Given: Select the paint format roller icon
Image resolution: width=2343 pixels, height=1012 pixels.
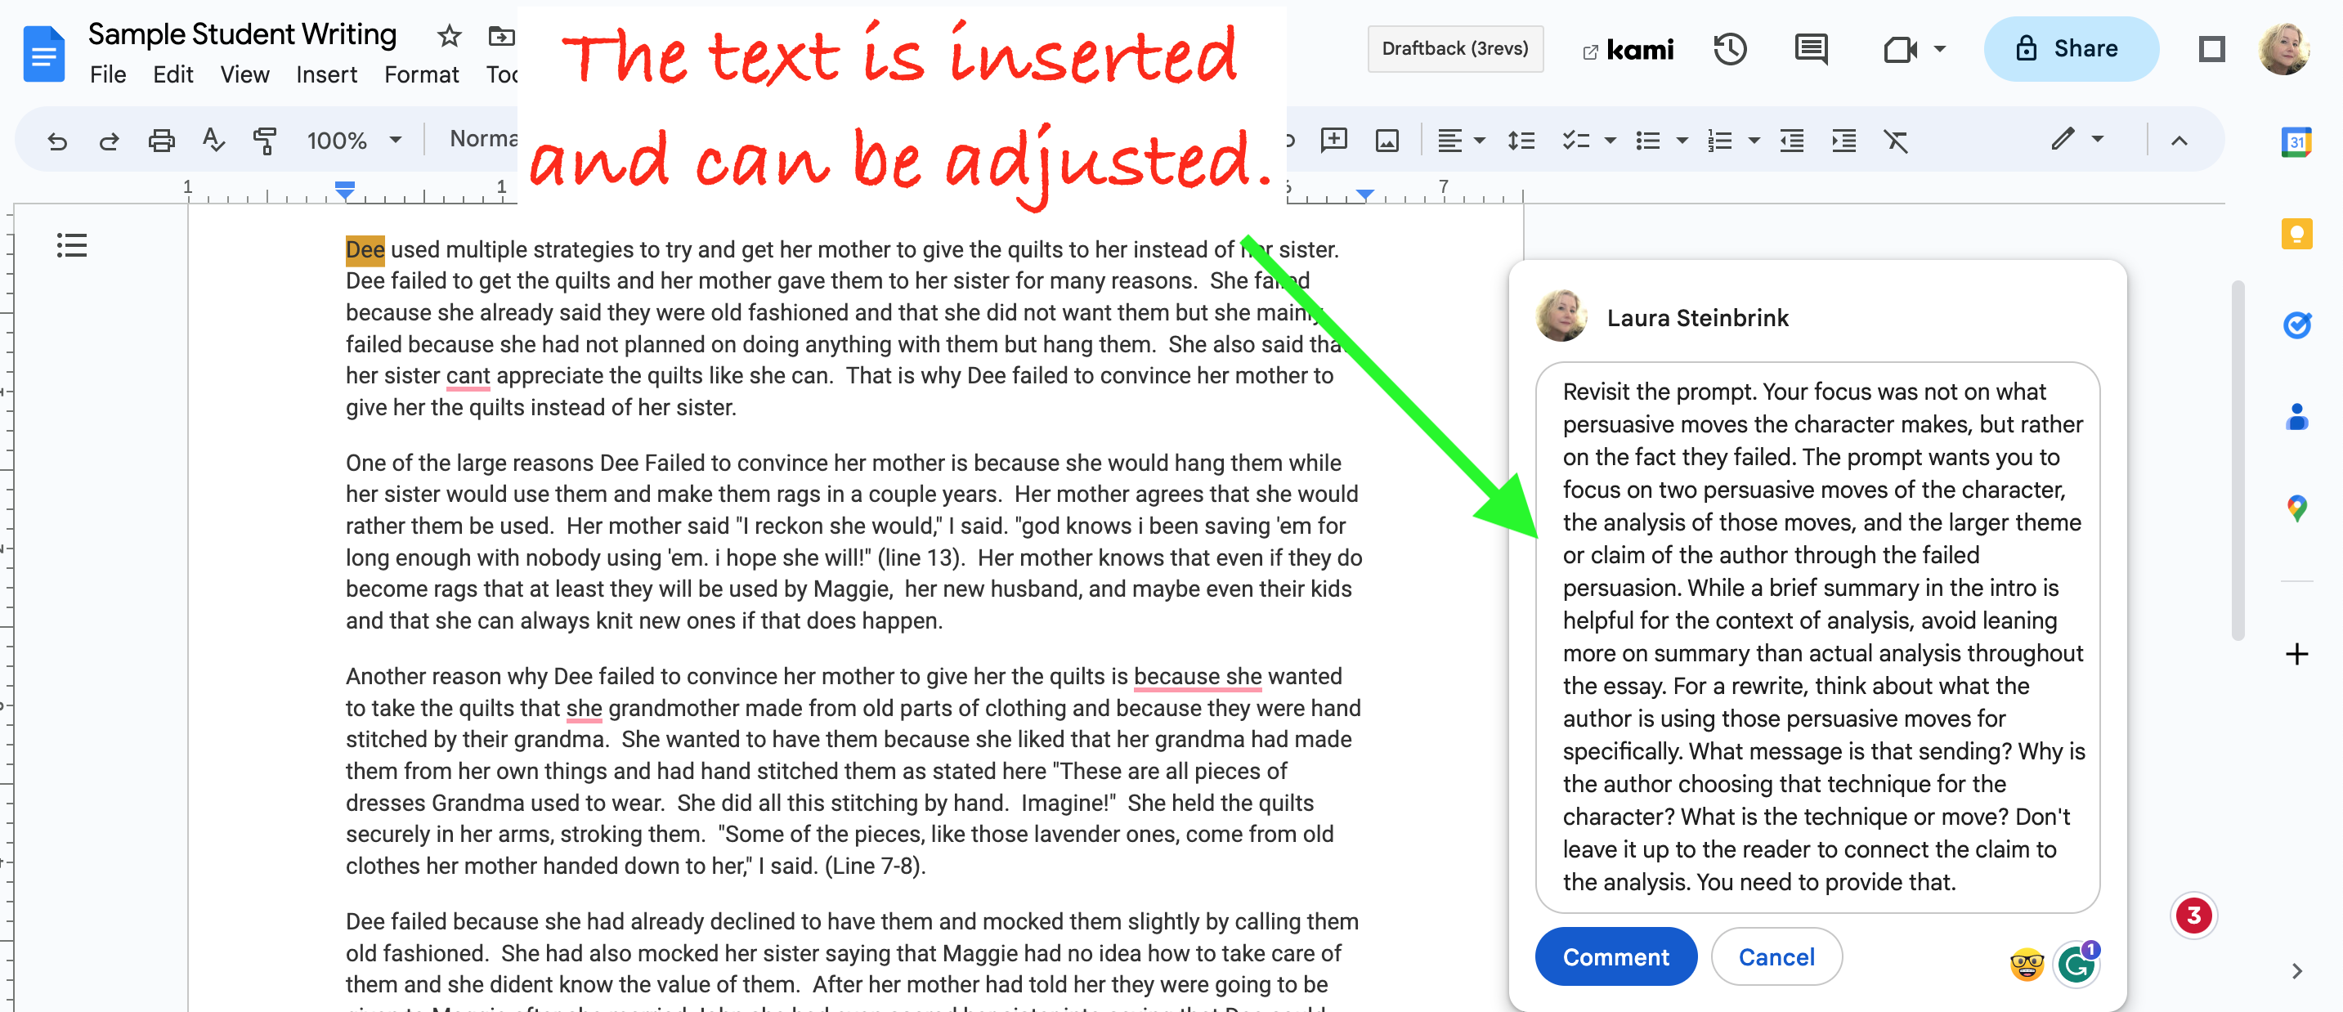Looking at the screenshot, I should pyautogui.click(x=265, y=141).
